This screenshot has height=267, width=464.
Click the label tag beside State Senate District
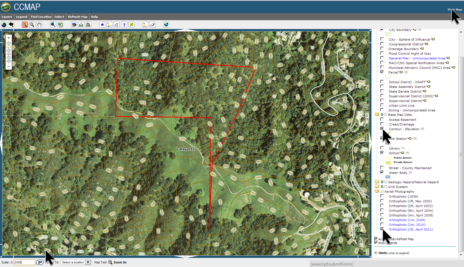point(424,91)
